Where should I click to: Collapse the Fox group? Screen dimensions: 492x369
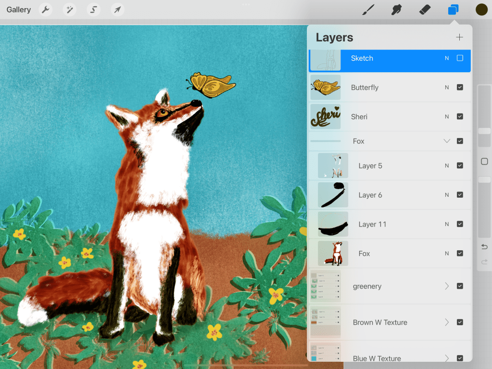(447, 141)
